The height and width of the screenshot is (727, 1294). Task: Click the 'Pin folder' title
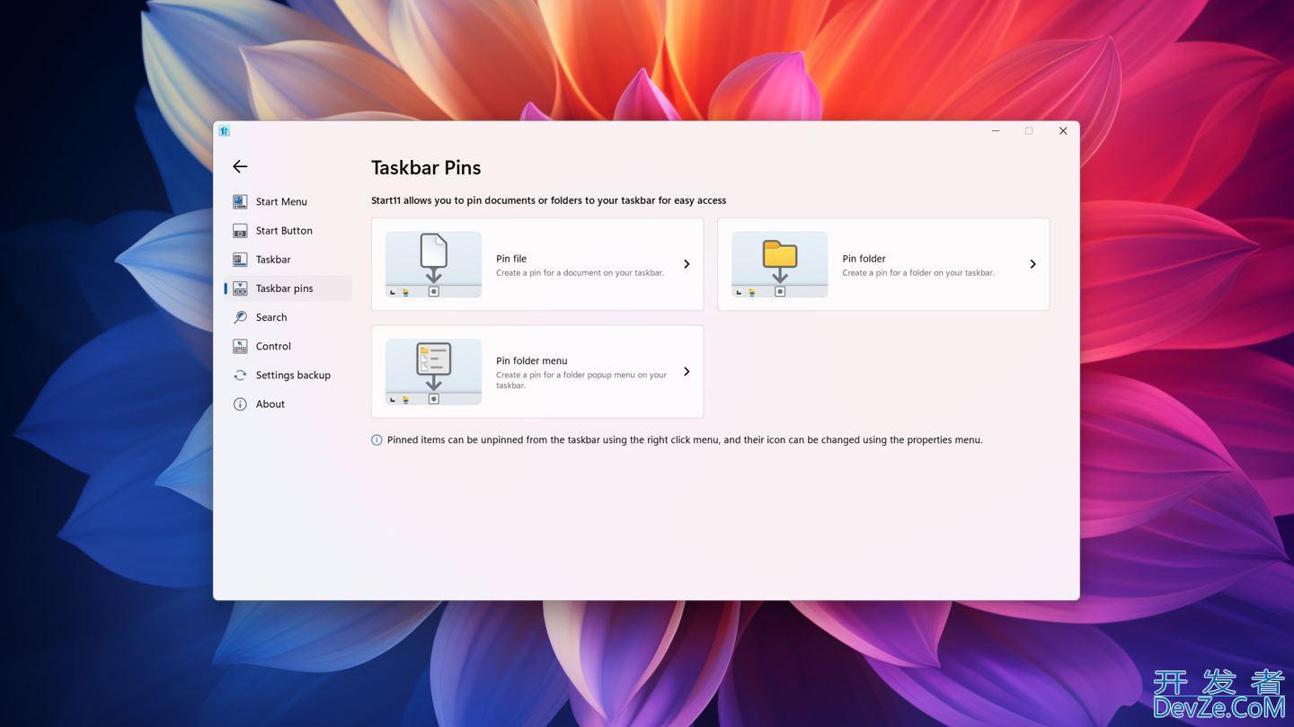tap(864, 259)
